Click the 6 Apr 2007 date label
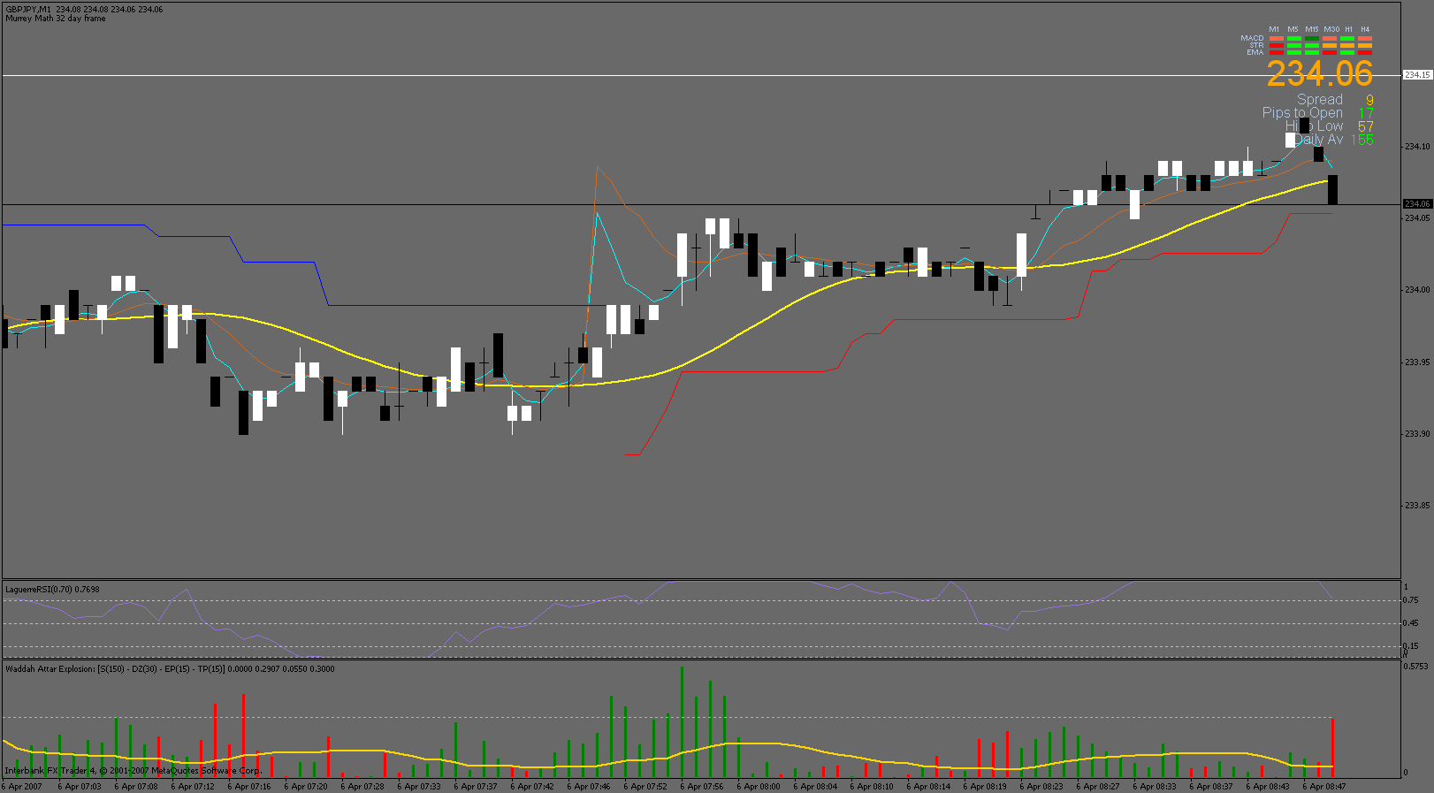The width and height of the screenshot is (1434, 793). tap(22, 786)
